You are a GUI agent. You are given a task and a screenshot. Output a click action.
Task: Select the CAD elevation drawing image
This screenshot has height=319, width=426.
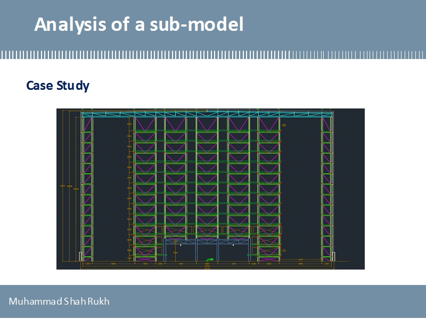(x=210, y=189)
